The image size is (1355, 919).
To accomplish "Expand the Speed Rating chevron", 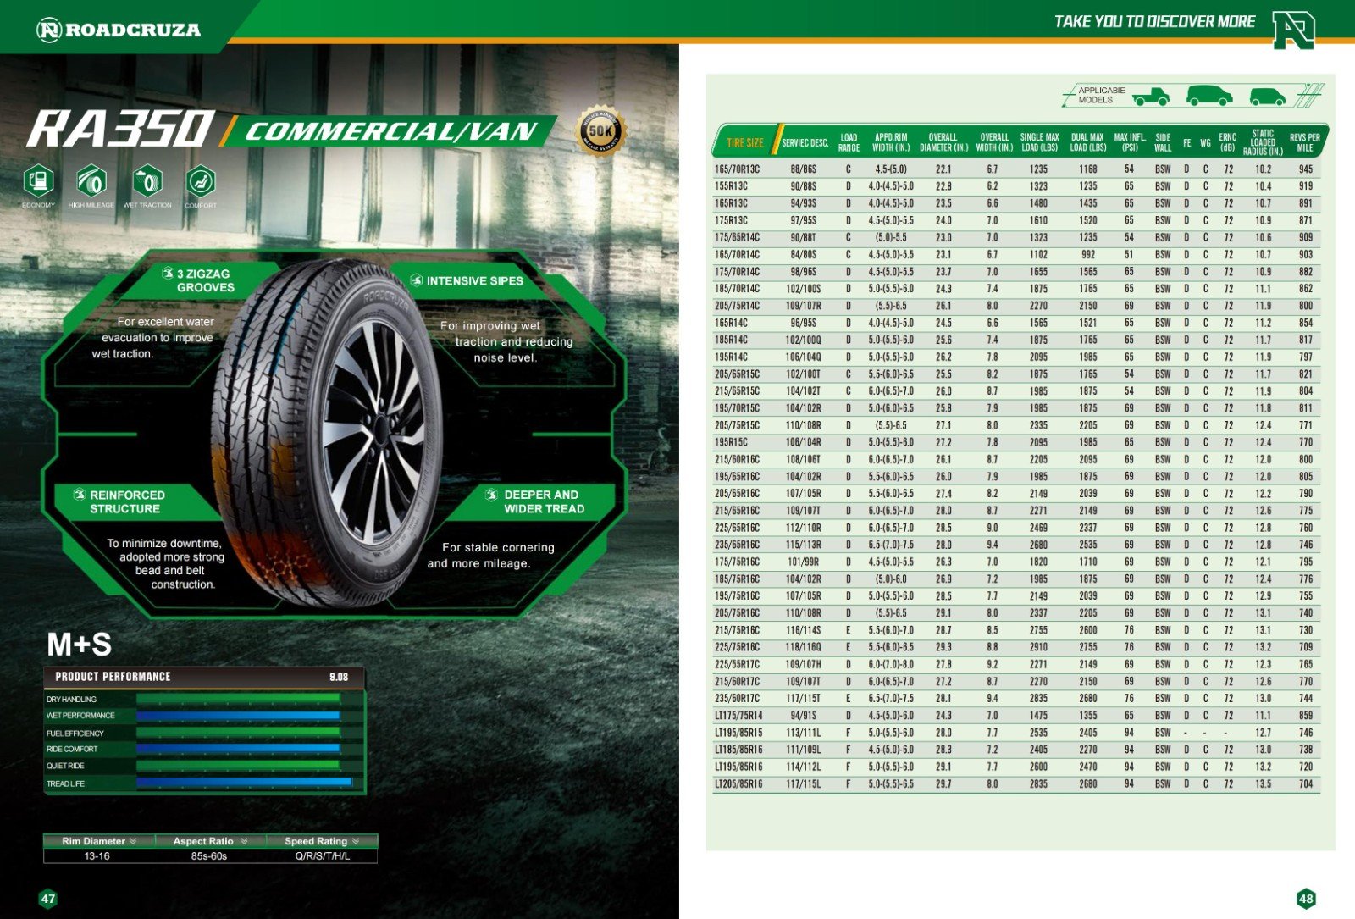I will coord(356,841).
